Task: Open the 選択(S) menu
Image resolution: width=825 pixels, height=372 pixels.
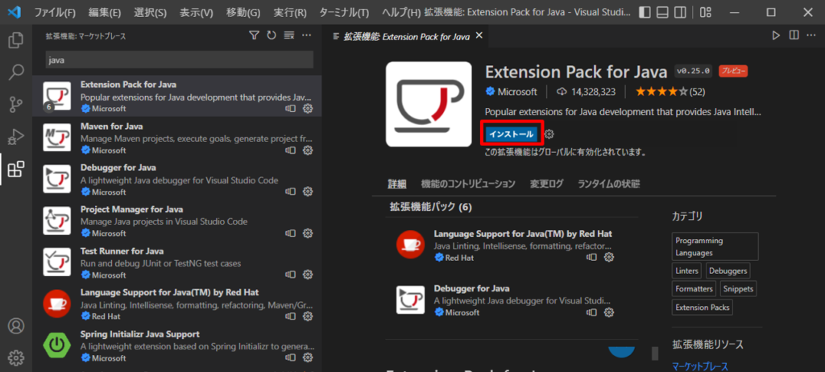Action: point(150,12)
